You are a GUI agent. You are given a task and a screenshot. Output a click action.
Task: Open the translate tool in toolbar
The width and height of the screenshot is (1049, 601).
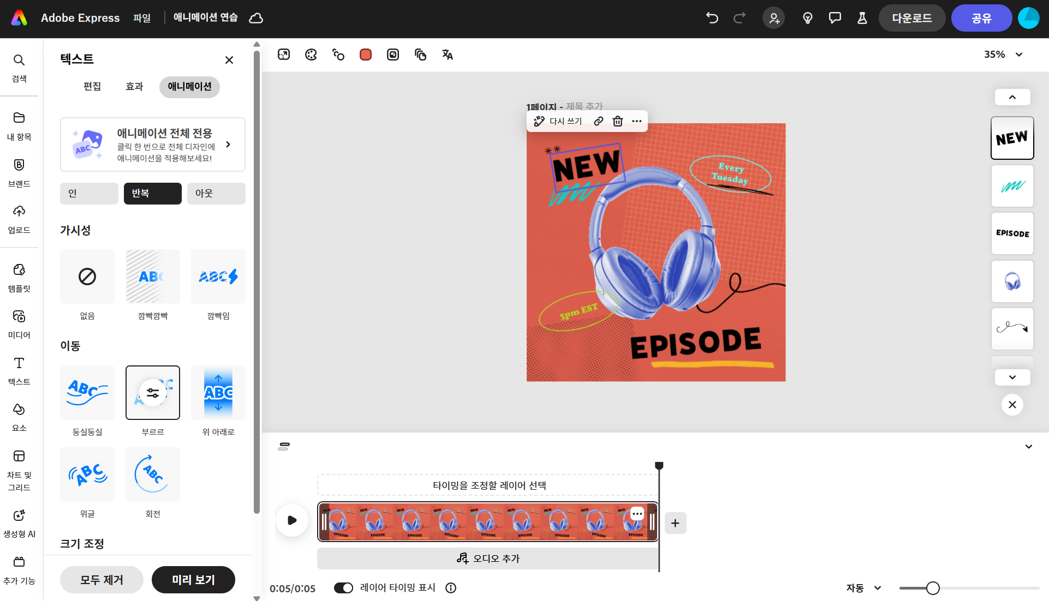click(x=448, y=55)
